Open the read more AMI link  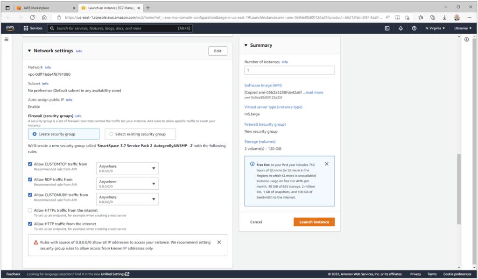click(x=314, y=93)
